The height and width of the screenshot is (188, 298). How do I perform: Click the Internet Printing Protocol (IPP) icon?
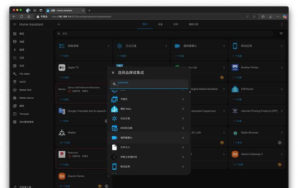coord(235,111)
